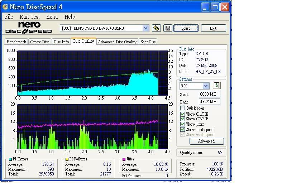301x188 pixels.
Task: Enable the Quick scan checkbox
Action: coord(182,108)
